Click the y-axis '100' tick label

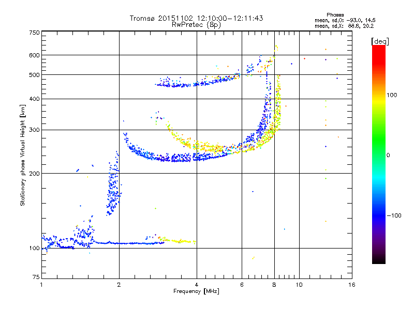(34, 248)
